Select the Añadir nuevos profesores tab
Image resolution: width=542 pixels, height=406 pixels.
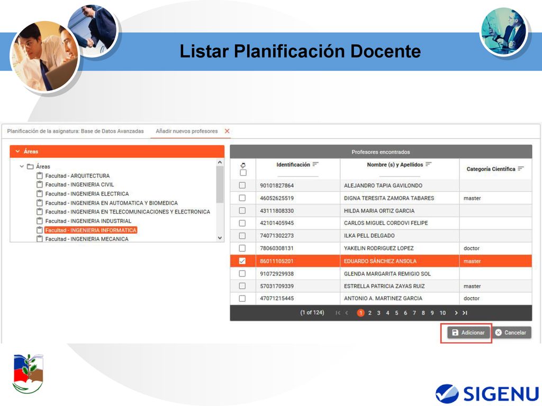[187, 131]
